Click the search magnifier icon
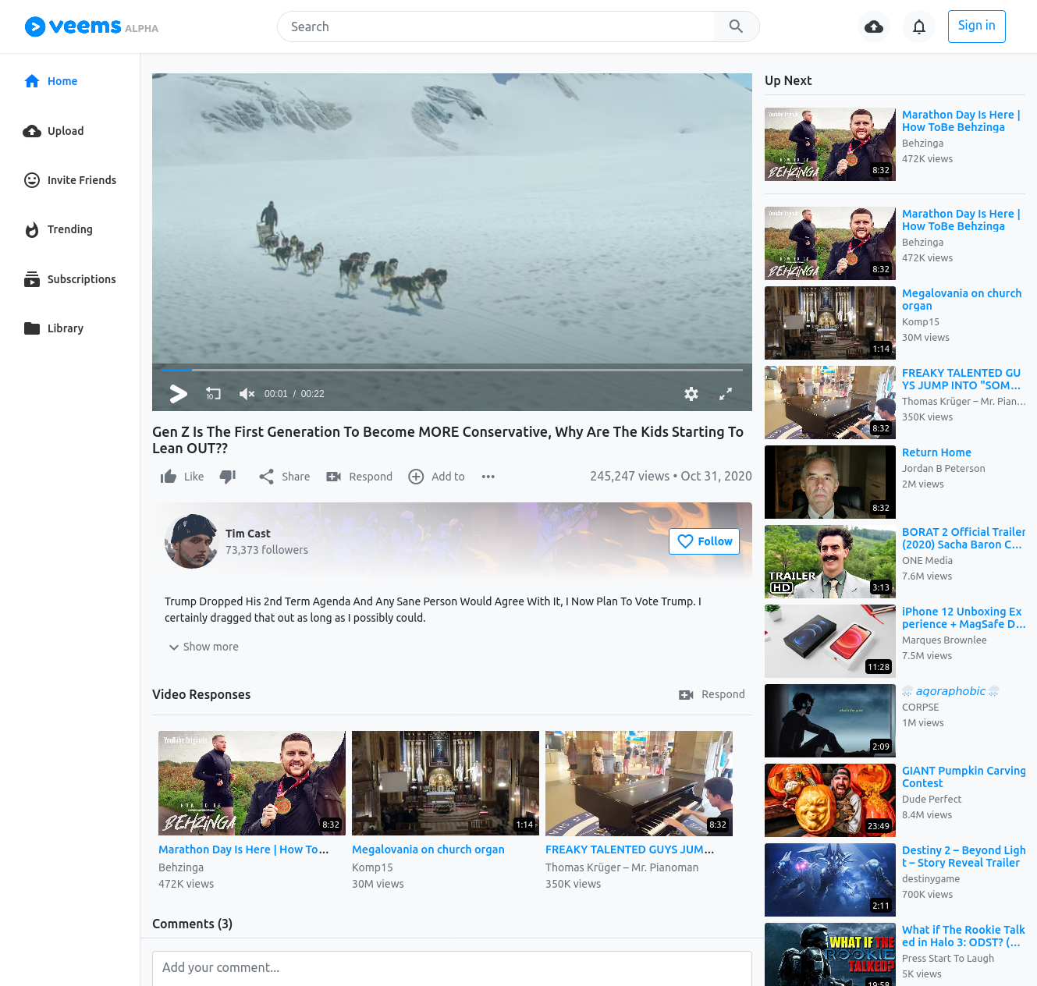Image resolution: width=1037 pixels, height=986 pixels. [736, 27]
